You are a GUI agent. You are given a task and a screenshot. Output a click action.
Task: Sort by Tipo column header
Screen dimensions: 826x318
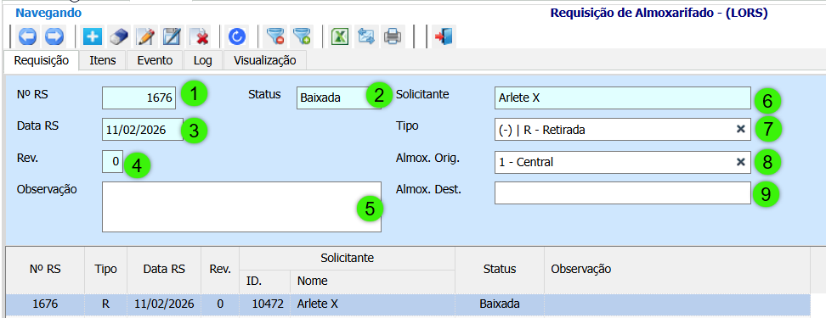point(106,269)
